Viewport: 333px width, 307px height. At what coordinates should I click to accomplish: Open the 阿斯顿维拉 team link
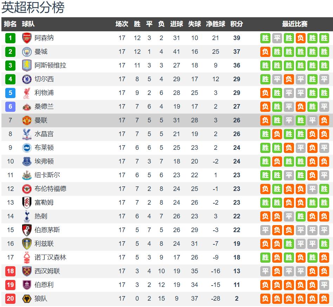pos(50,65)
